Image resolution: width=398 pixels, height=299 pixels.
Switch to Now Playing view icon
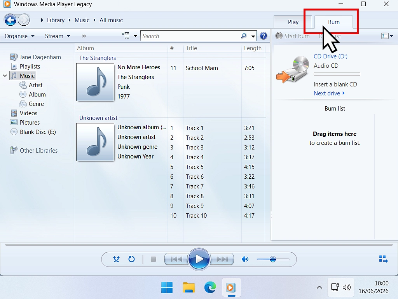(x=383, y=259)
